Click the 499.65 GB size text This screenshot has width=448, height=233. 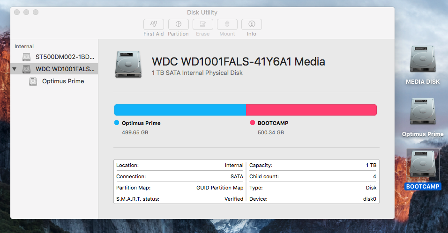(135, 132)
